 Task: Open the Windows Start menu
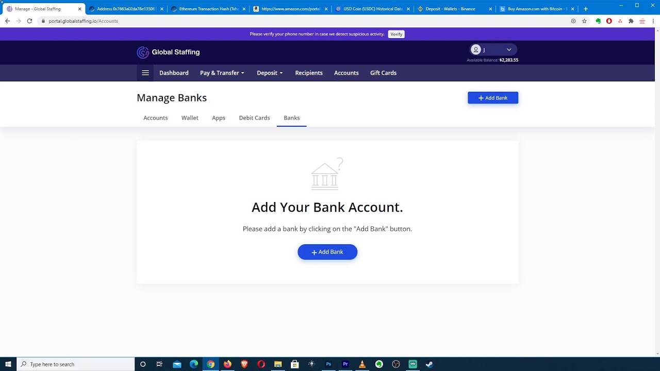coord(8,364)
